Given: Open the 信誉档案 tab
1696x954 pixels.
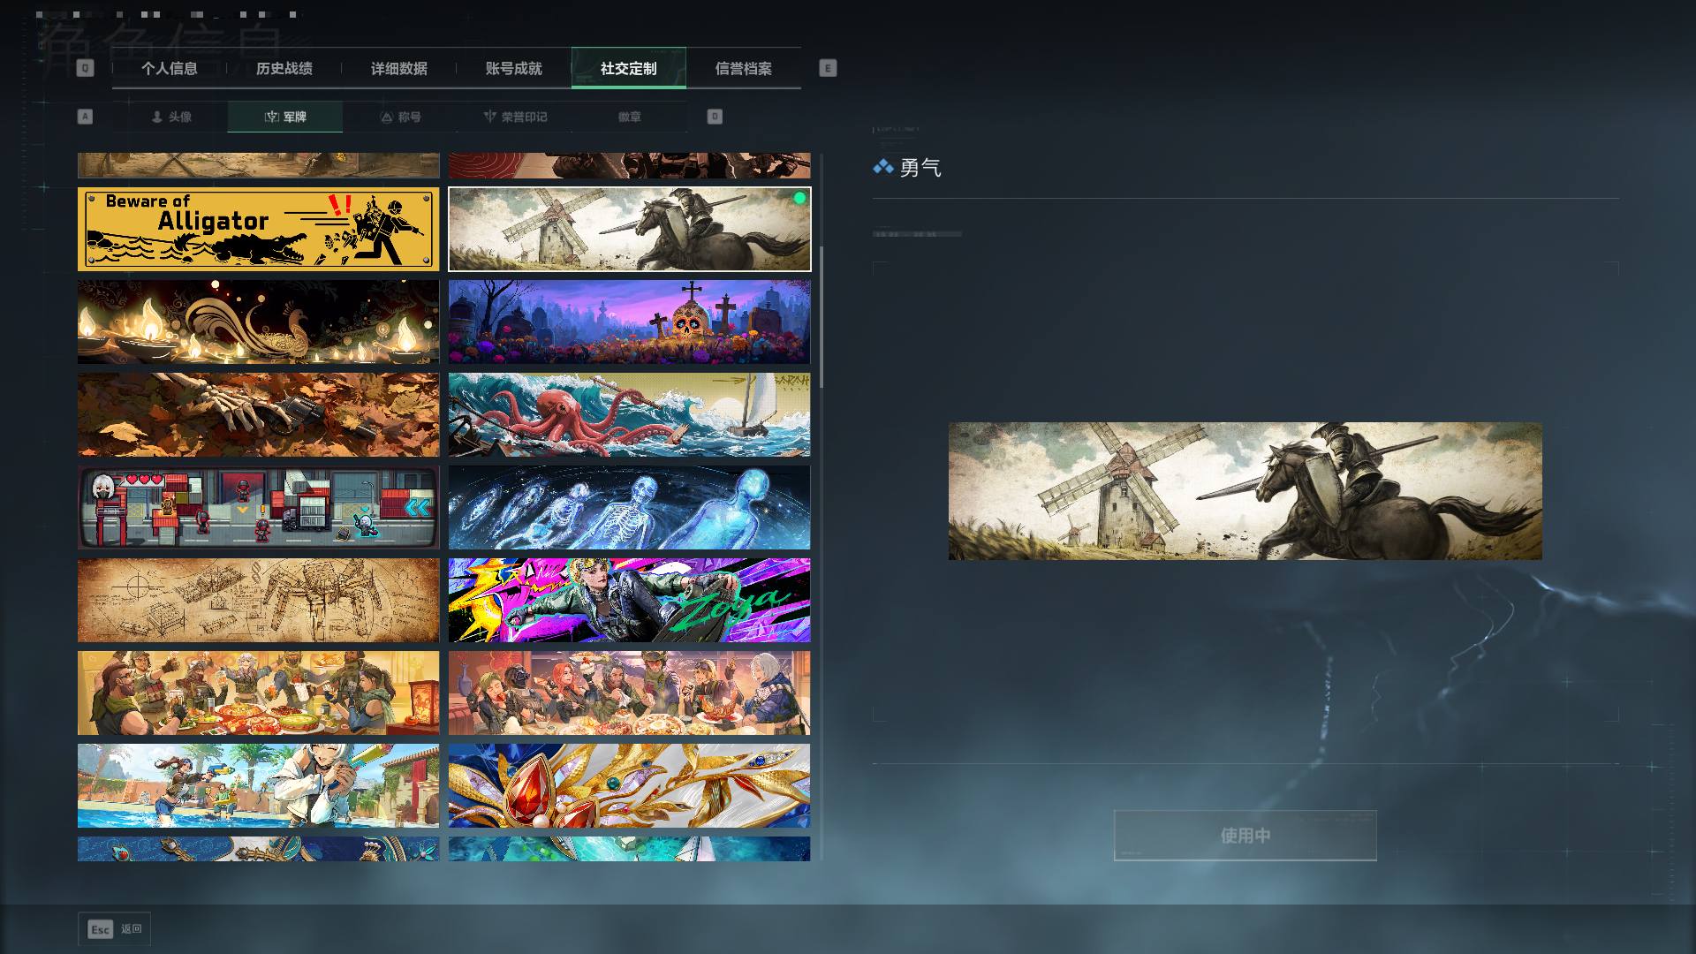Looking at the screenshot, I should coord(744,69).
